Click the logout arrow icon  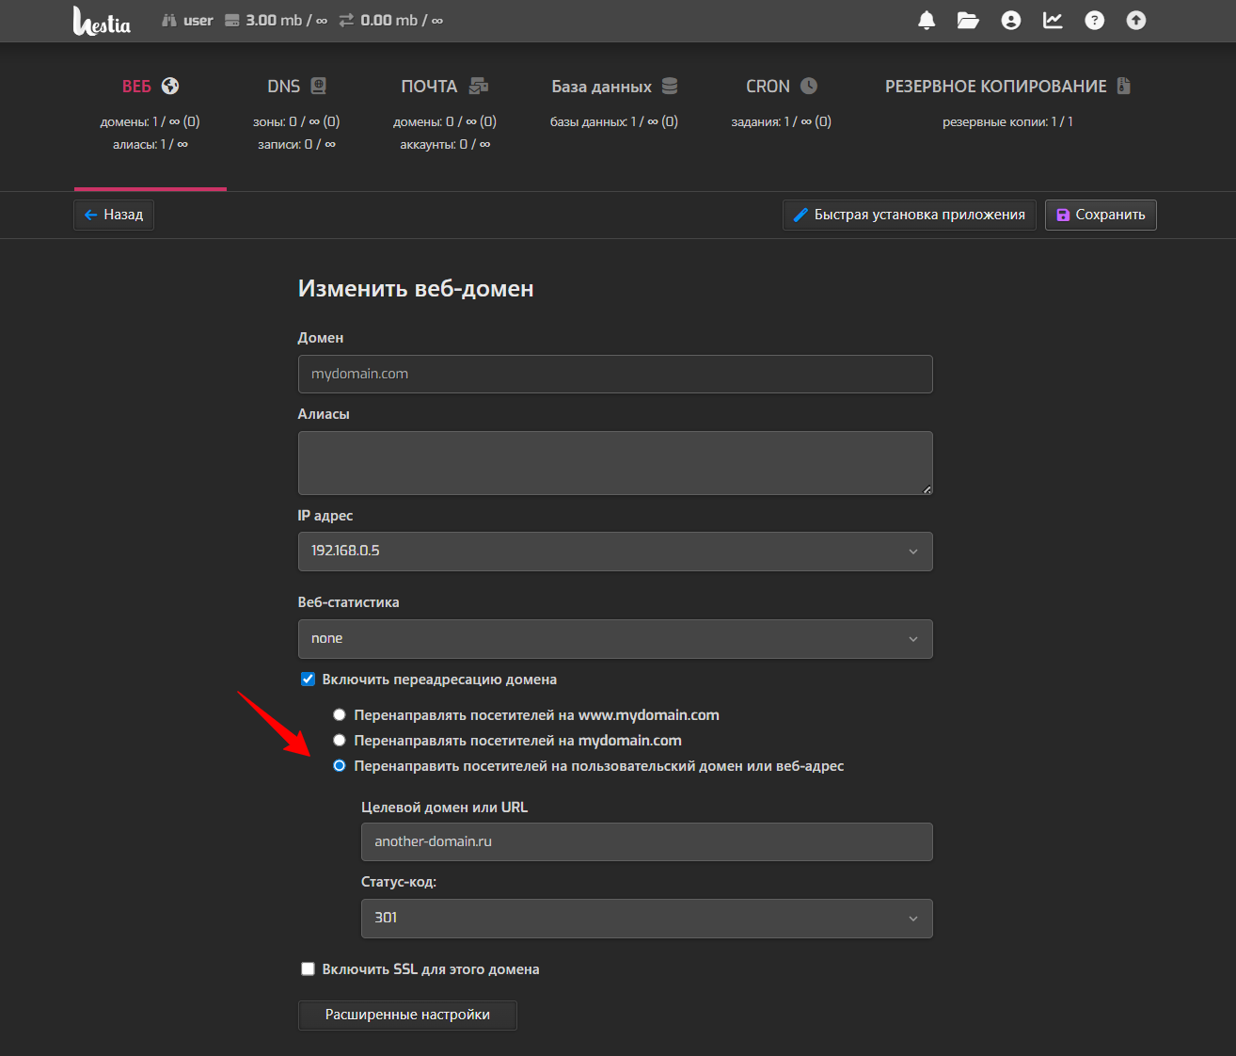pos(1136,21)
